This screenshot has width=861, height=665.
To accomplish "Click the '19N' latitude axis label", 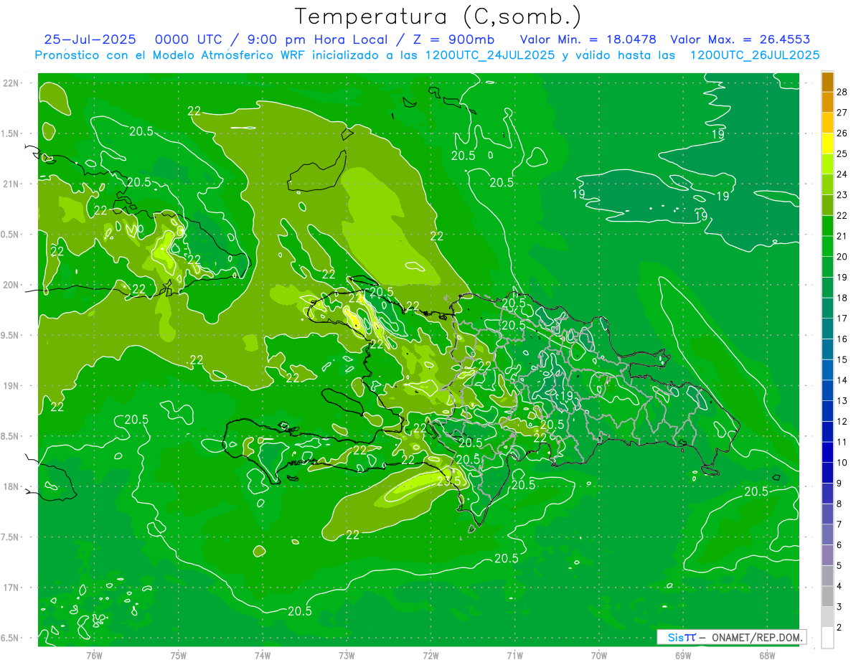I will (11, 386).
